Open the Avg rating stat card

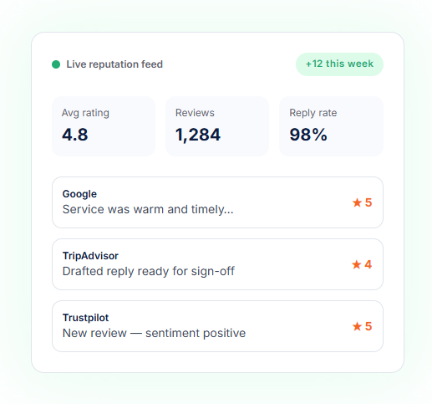tap(104, 126)
